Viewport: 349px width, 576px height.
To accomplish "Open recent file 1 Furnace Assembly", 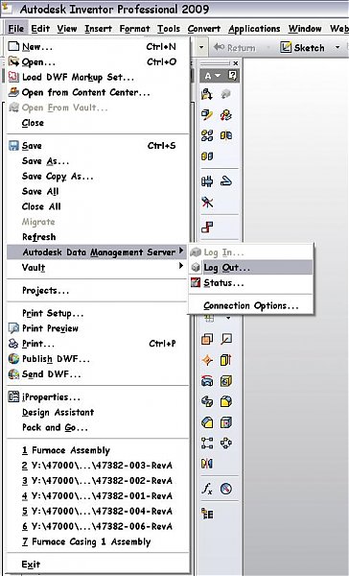I will tap(66, 450).
